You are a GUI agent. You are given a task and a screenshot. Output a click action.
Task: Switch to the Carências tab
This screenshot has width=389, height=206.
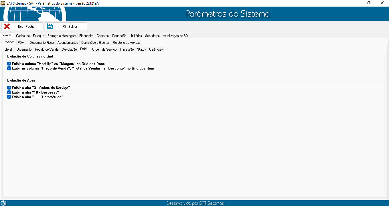pos(156,49)
